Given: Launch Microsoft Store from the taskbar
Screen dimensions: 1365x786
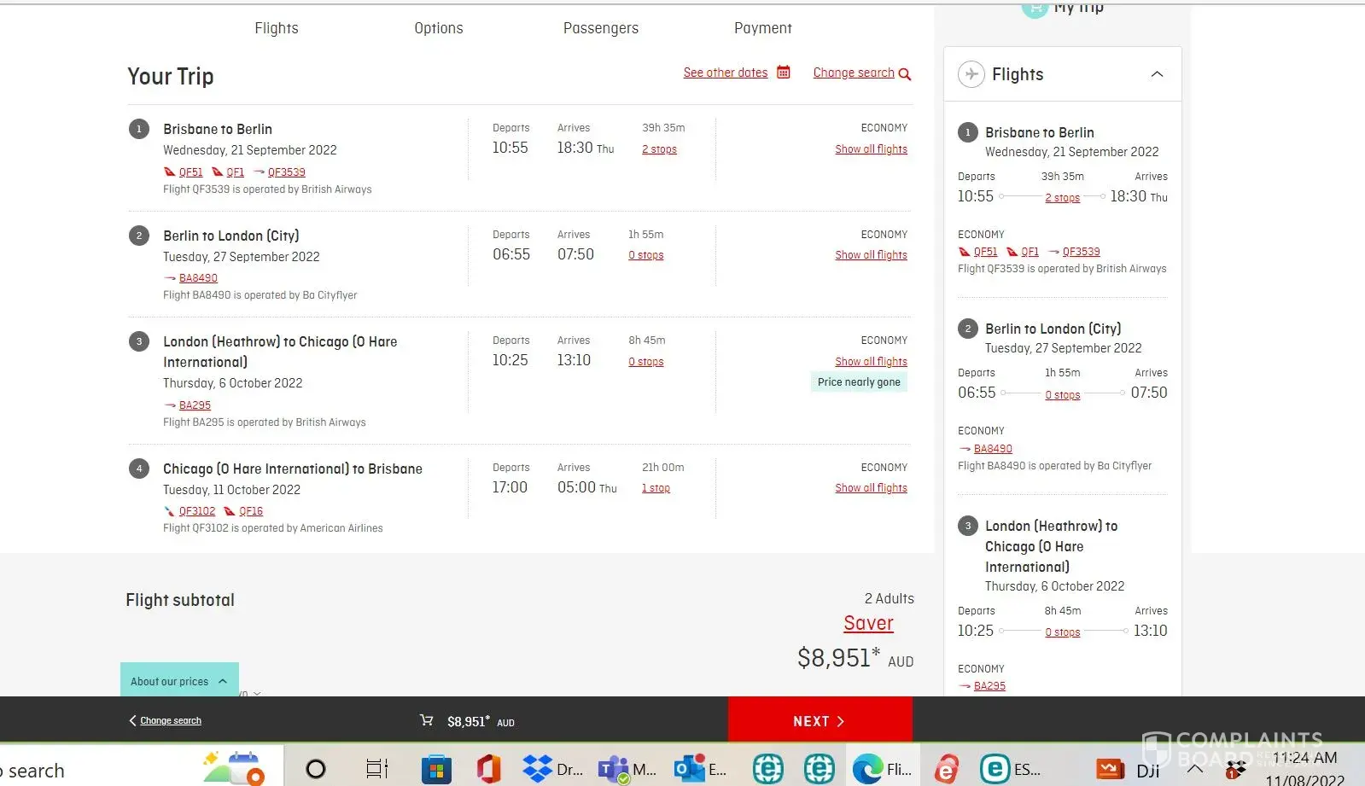Looking at the screenshot, I should (436, 769).
